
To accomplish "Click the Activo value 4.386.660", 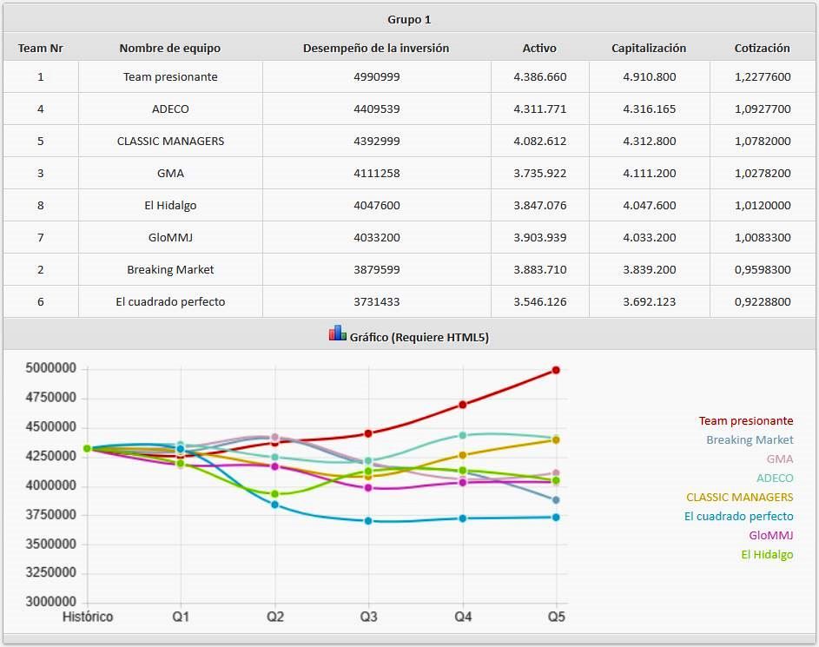I will [540, 76].
